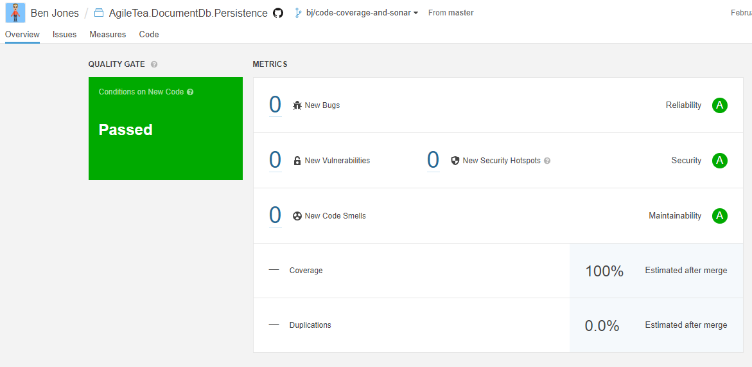Image resolution: width=752 pixels, height=367 pixels.
Task: Click Ben Jones avatar image
Action: point(15,12)
